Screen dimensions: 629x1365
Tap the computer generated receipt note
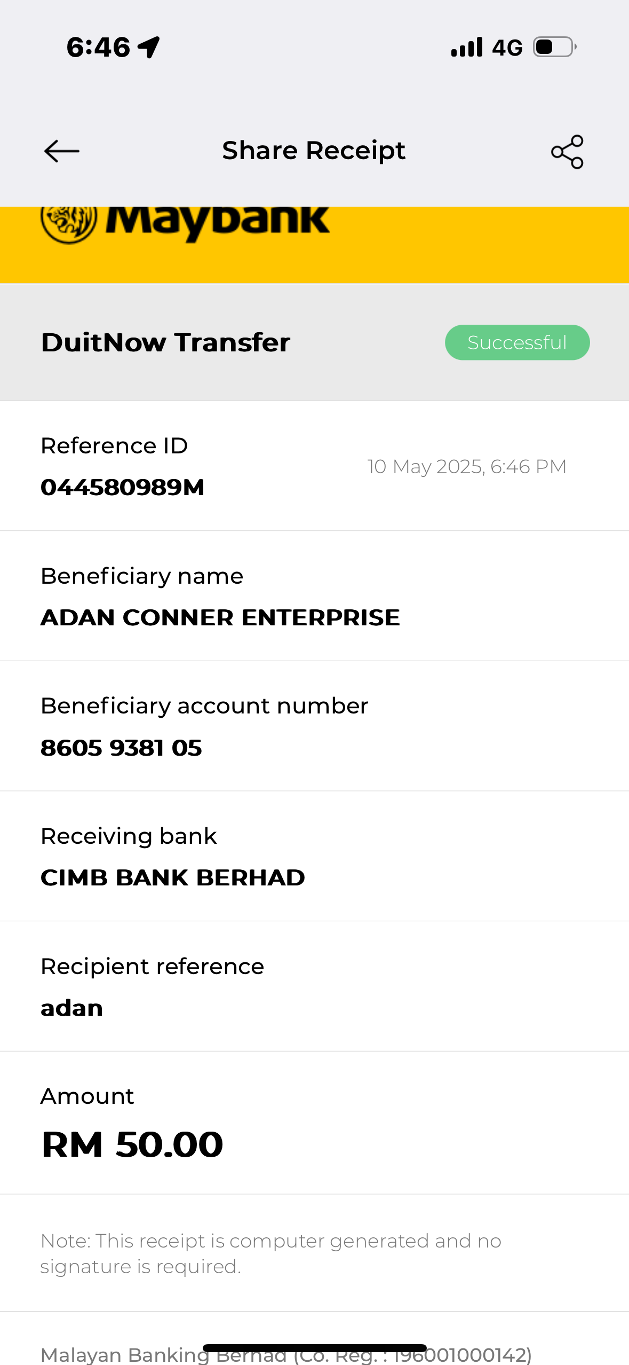(270, 1253)
